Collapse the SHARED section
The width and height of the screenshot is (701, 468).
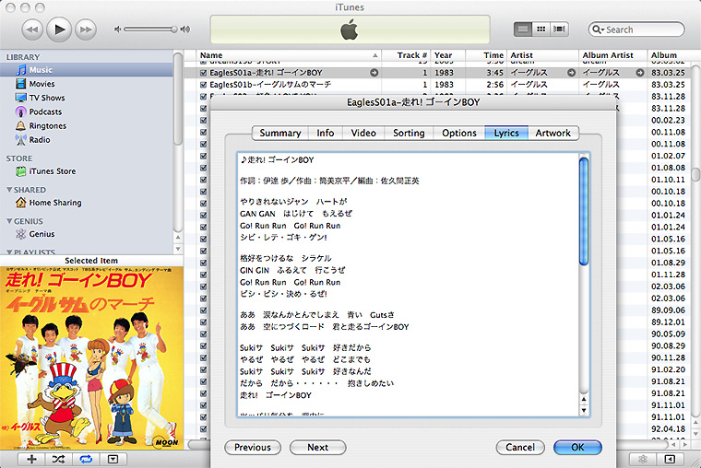(x=9, y=190)
